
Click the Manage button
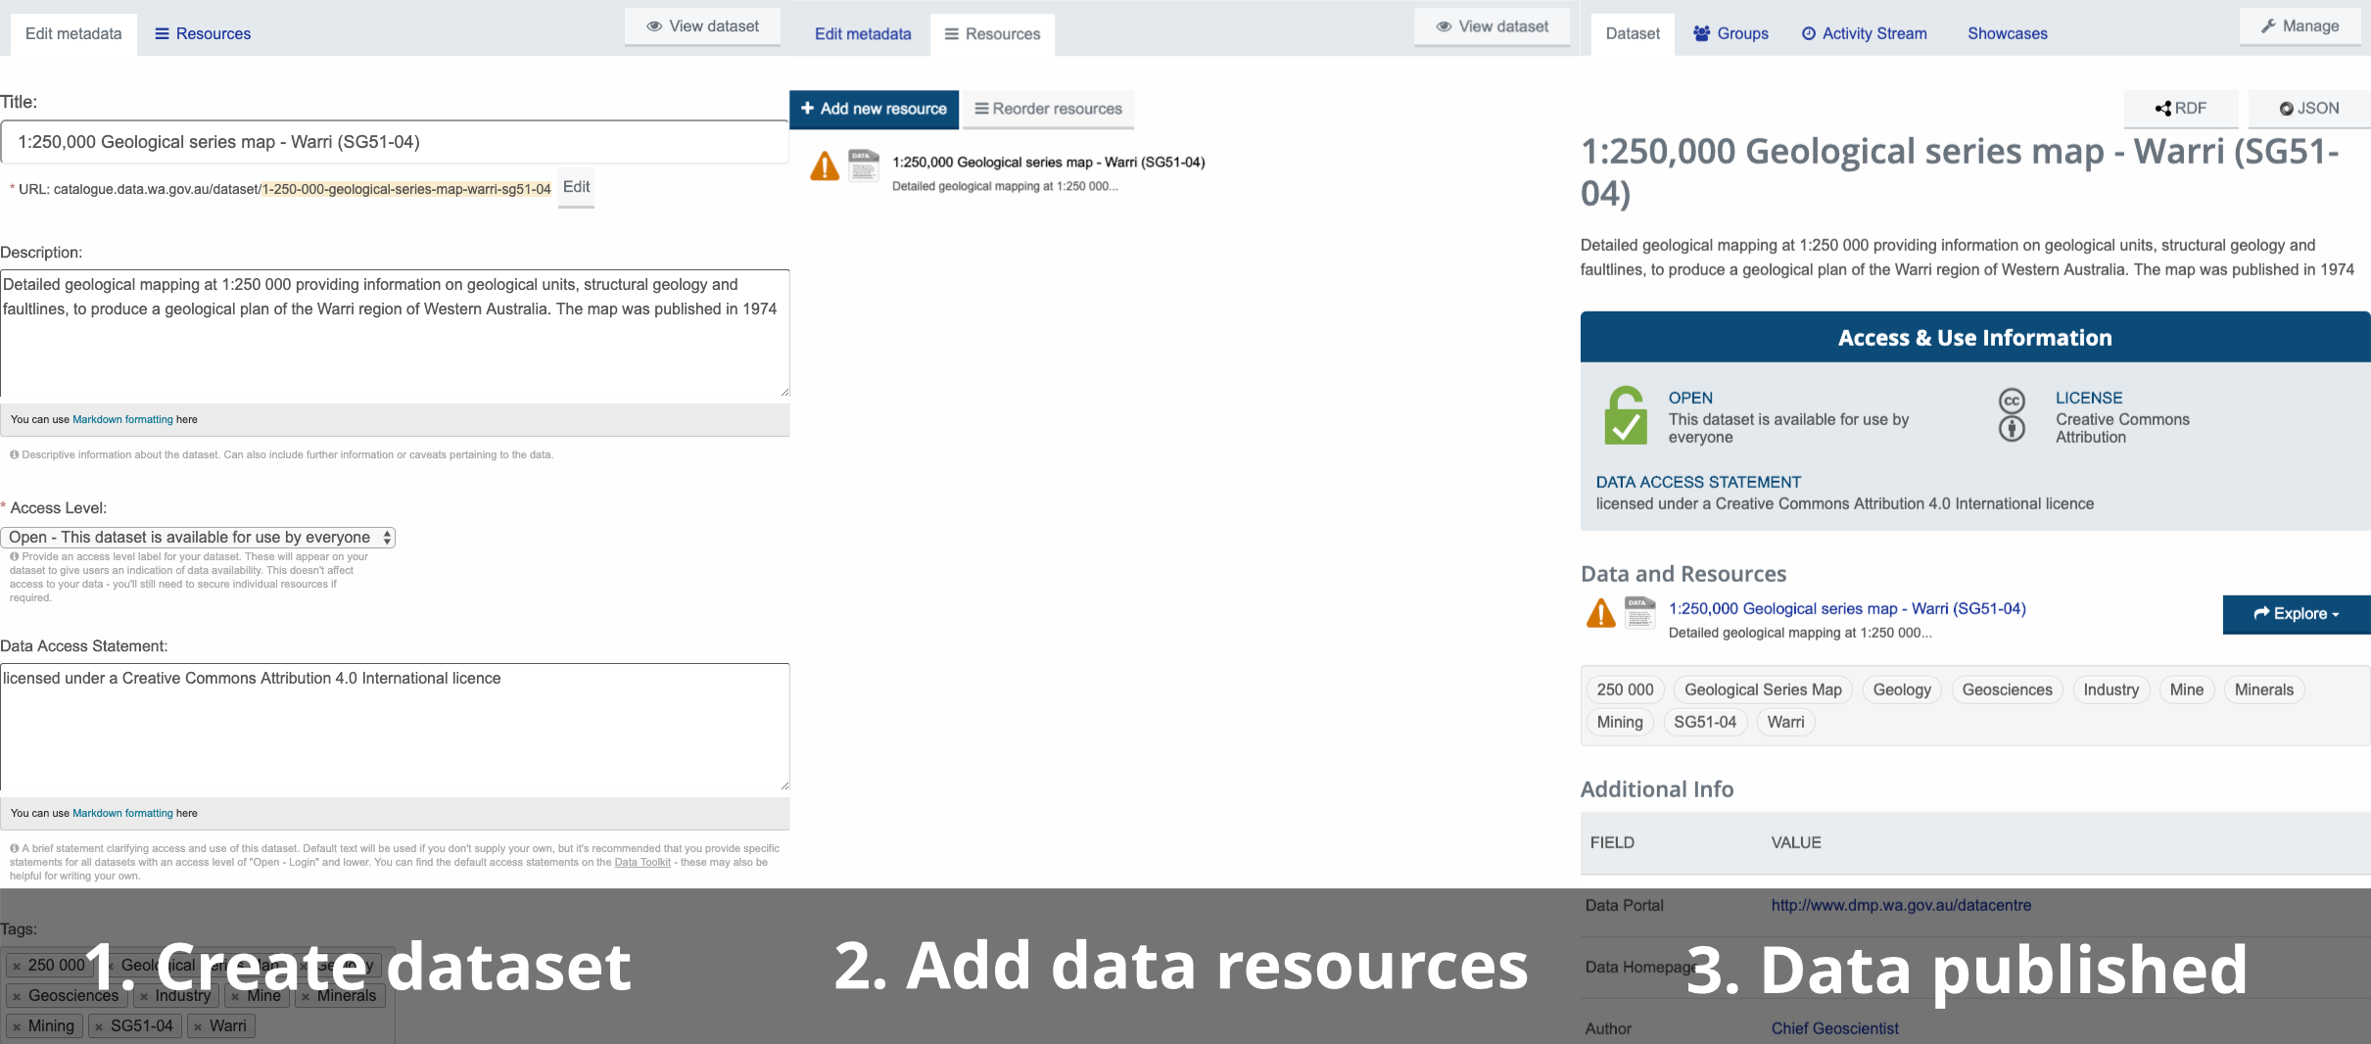[2300, 26]
